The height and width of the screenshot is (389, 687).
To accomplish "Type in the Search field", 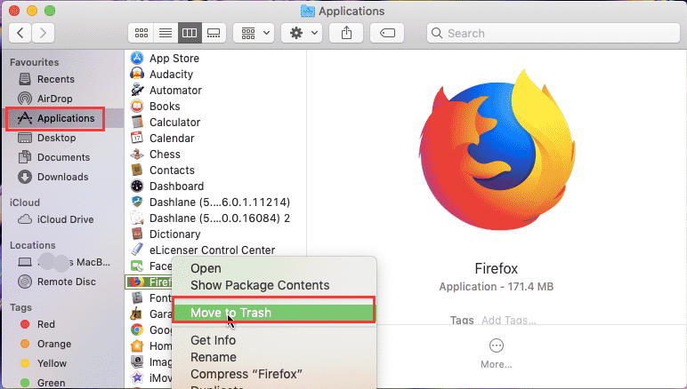I will point(552,33).
